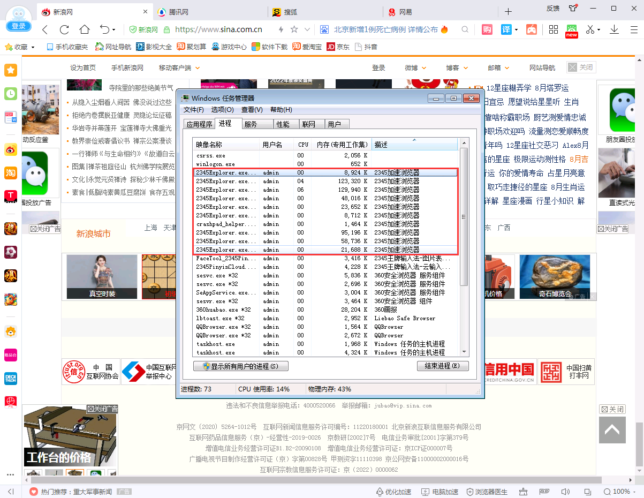Toggle the mute speaker icon in status bar

click(x=566, y=492)
